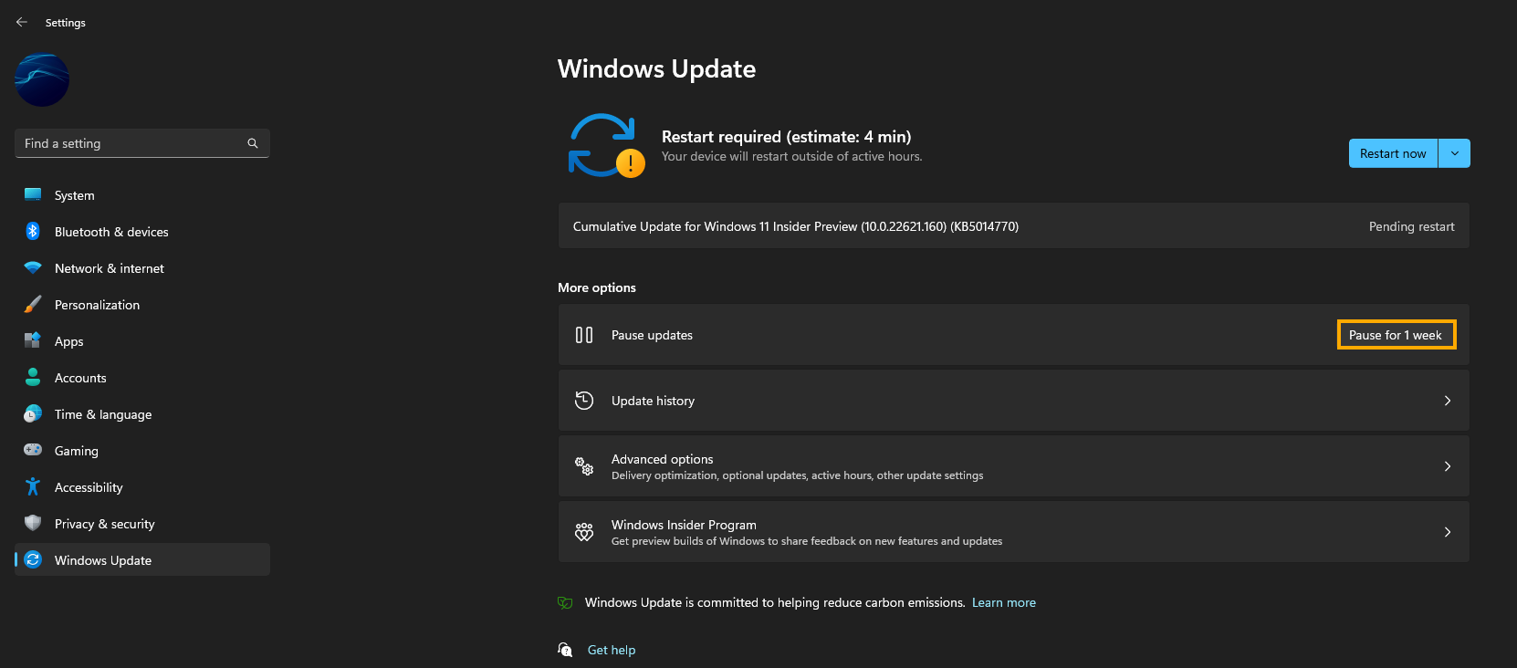Image resolution: width=1517 pixels, height=668 pixels.
Task: Select Windows Update in sidebar
Action: 142,560
